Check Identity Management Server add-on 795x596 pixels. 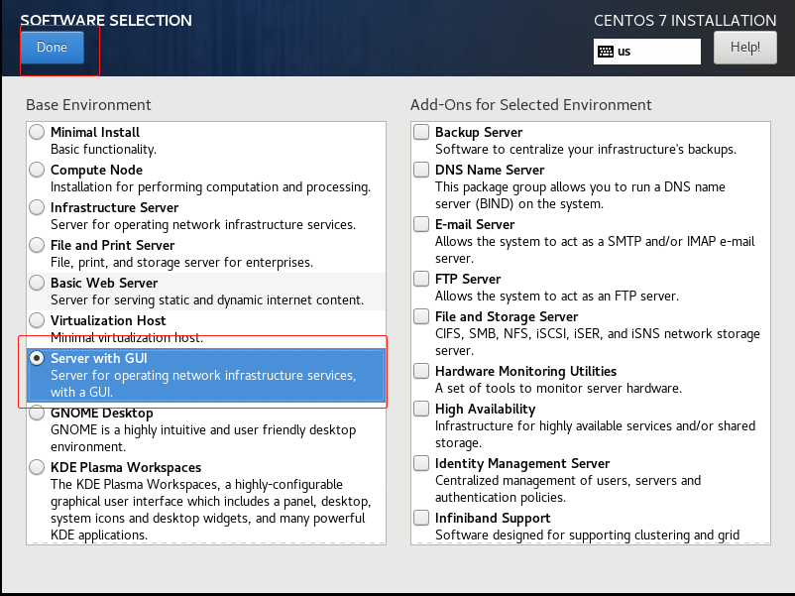(x=421, y=463)
